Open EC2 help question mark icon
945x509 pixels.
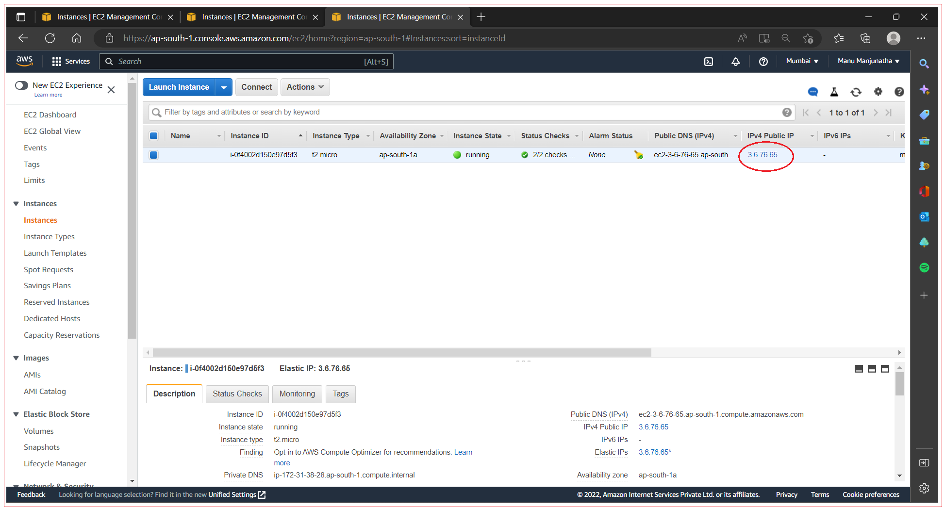899,92
